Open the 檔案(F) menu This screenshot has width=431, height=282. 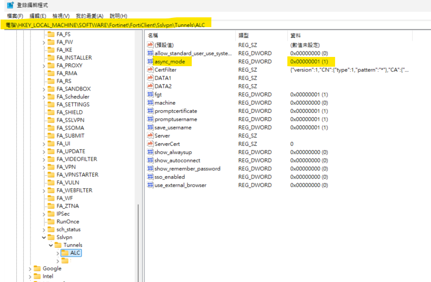pyautogui.click(x=15, y=16)
